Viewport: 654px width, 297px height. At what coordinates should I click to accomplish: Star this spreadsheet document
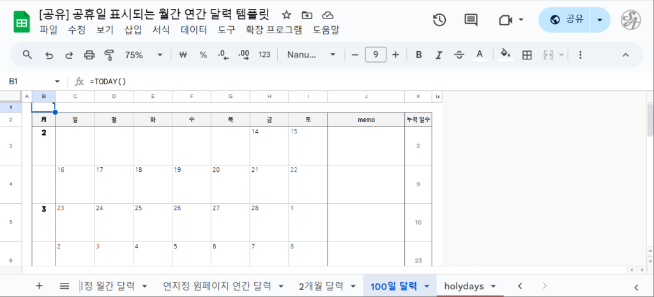pyautogui.click(x=287, y=15)
